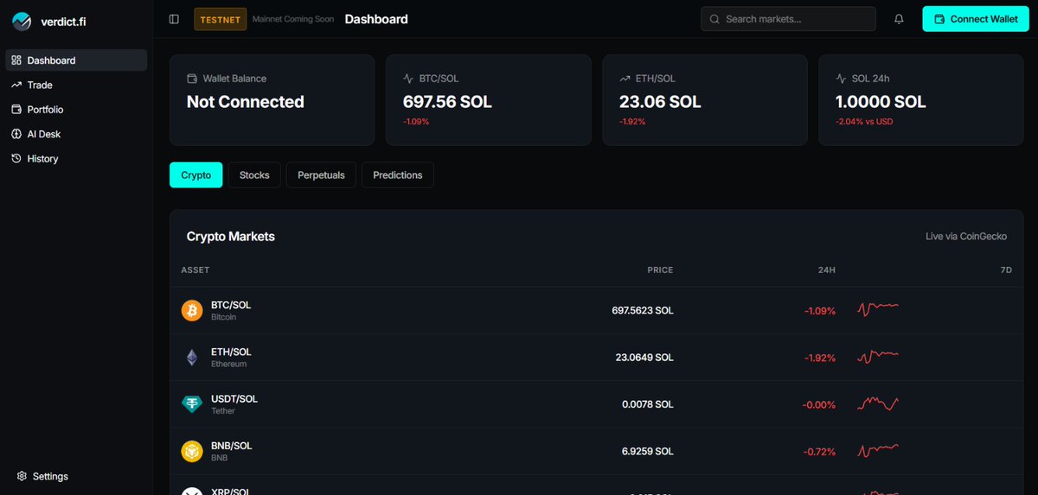This screenshot has height=495, width=1038.
Task: Click the 24H column header
Action: [827, 270]
